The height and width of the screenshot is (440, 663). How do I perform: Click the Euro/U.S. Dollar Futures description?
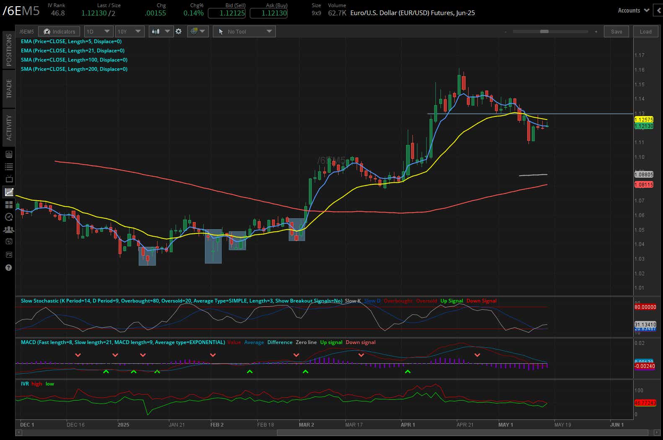pos(412,13)
